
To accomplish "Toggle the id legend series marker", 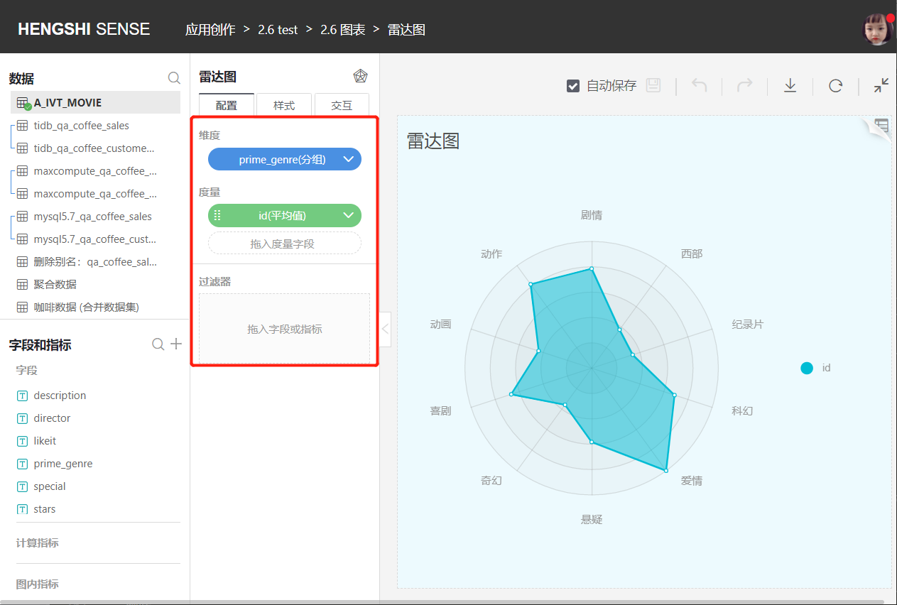I will (x=807, y=368).
